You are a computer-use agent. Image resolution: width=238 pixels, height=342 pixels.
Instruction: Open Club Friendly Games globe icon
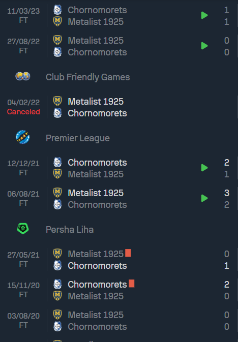pyautogui.click(x=23, y=77)
